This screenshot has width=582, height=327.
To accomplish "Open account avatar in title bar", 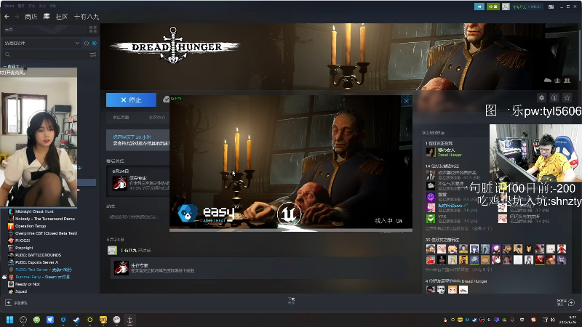I will coord(506,7).
